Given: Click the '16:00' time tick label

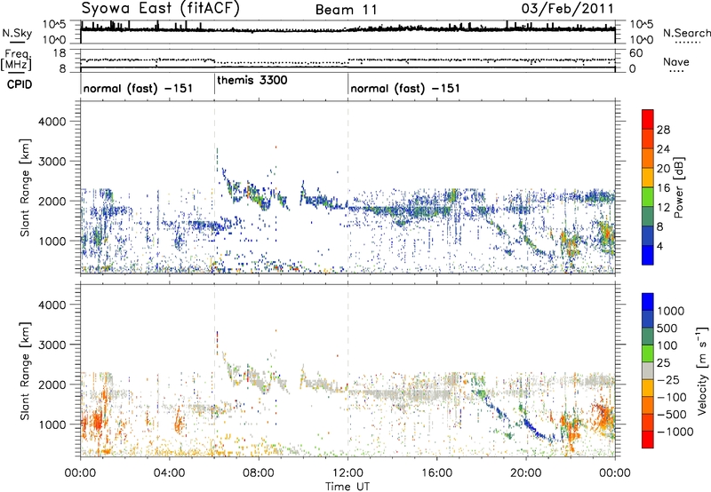Looking at the screenshot, I should click(436, 473).
